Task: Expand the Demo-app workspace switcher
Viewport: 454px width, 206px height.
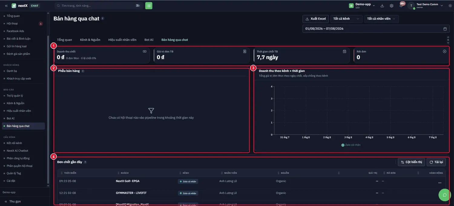Action: point(362,5)
